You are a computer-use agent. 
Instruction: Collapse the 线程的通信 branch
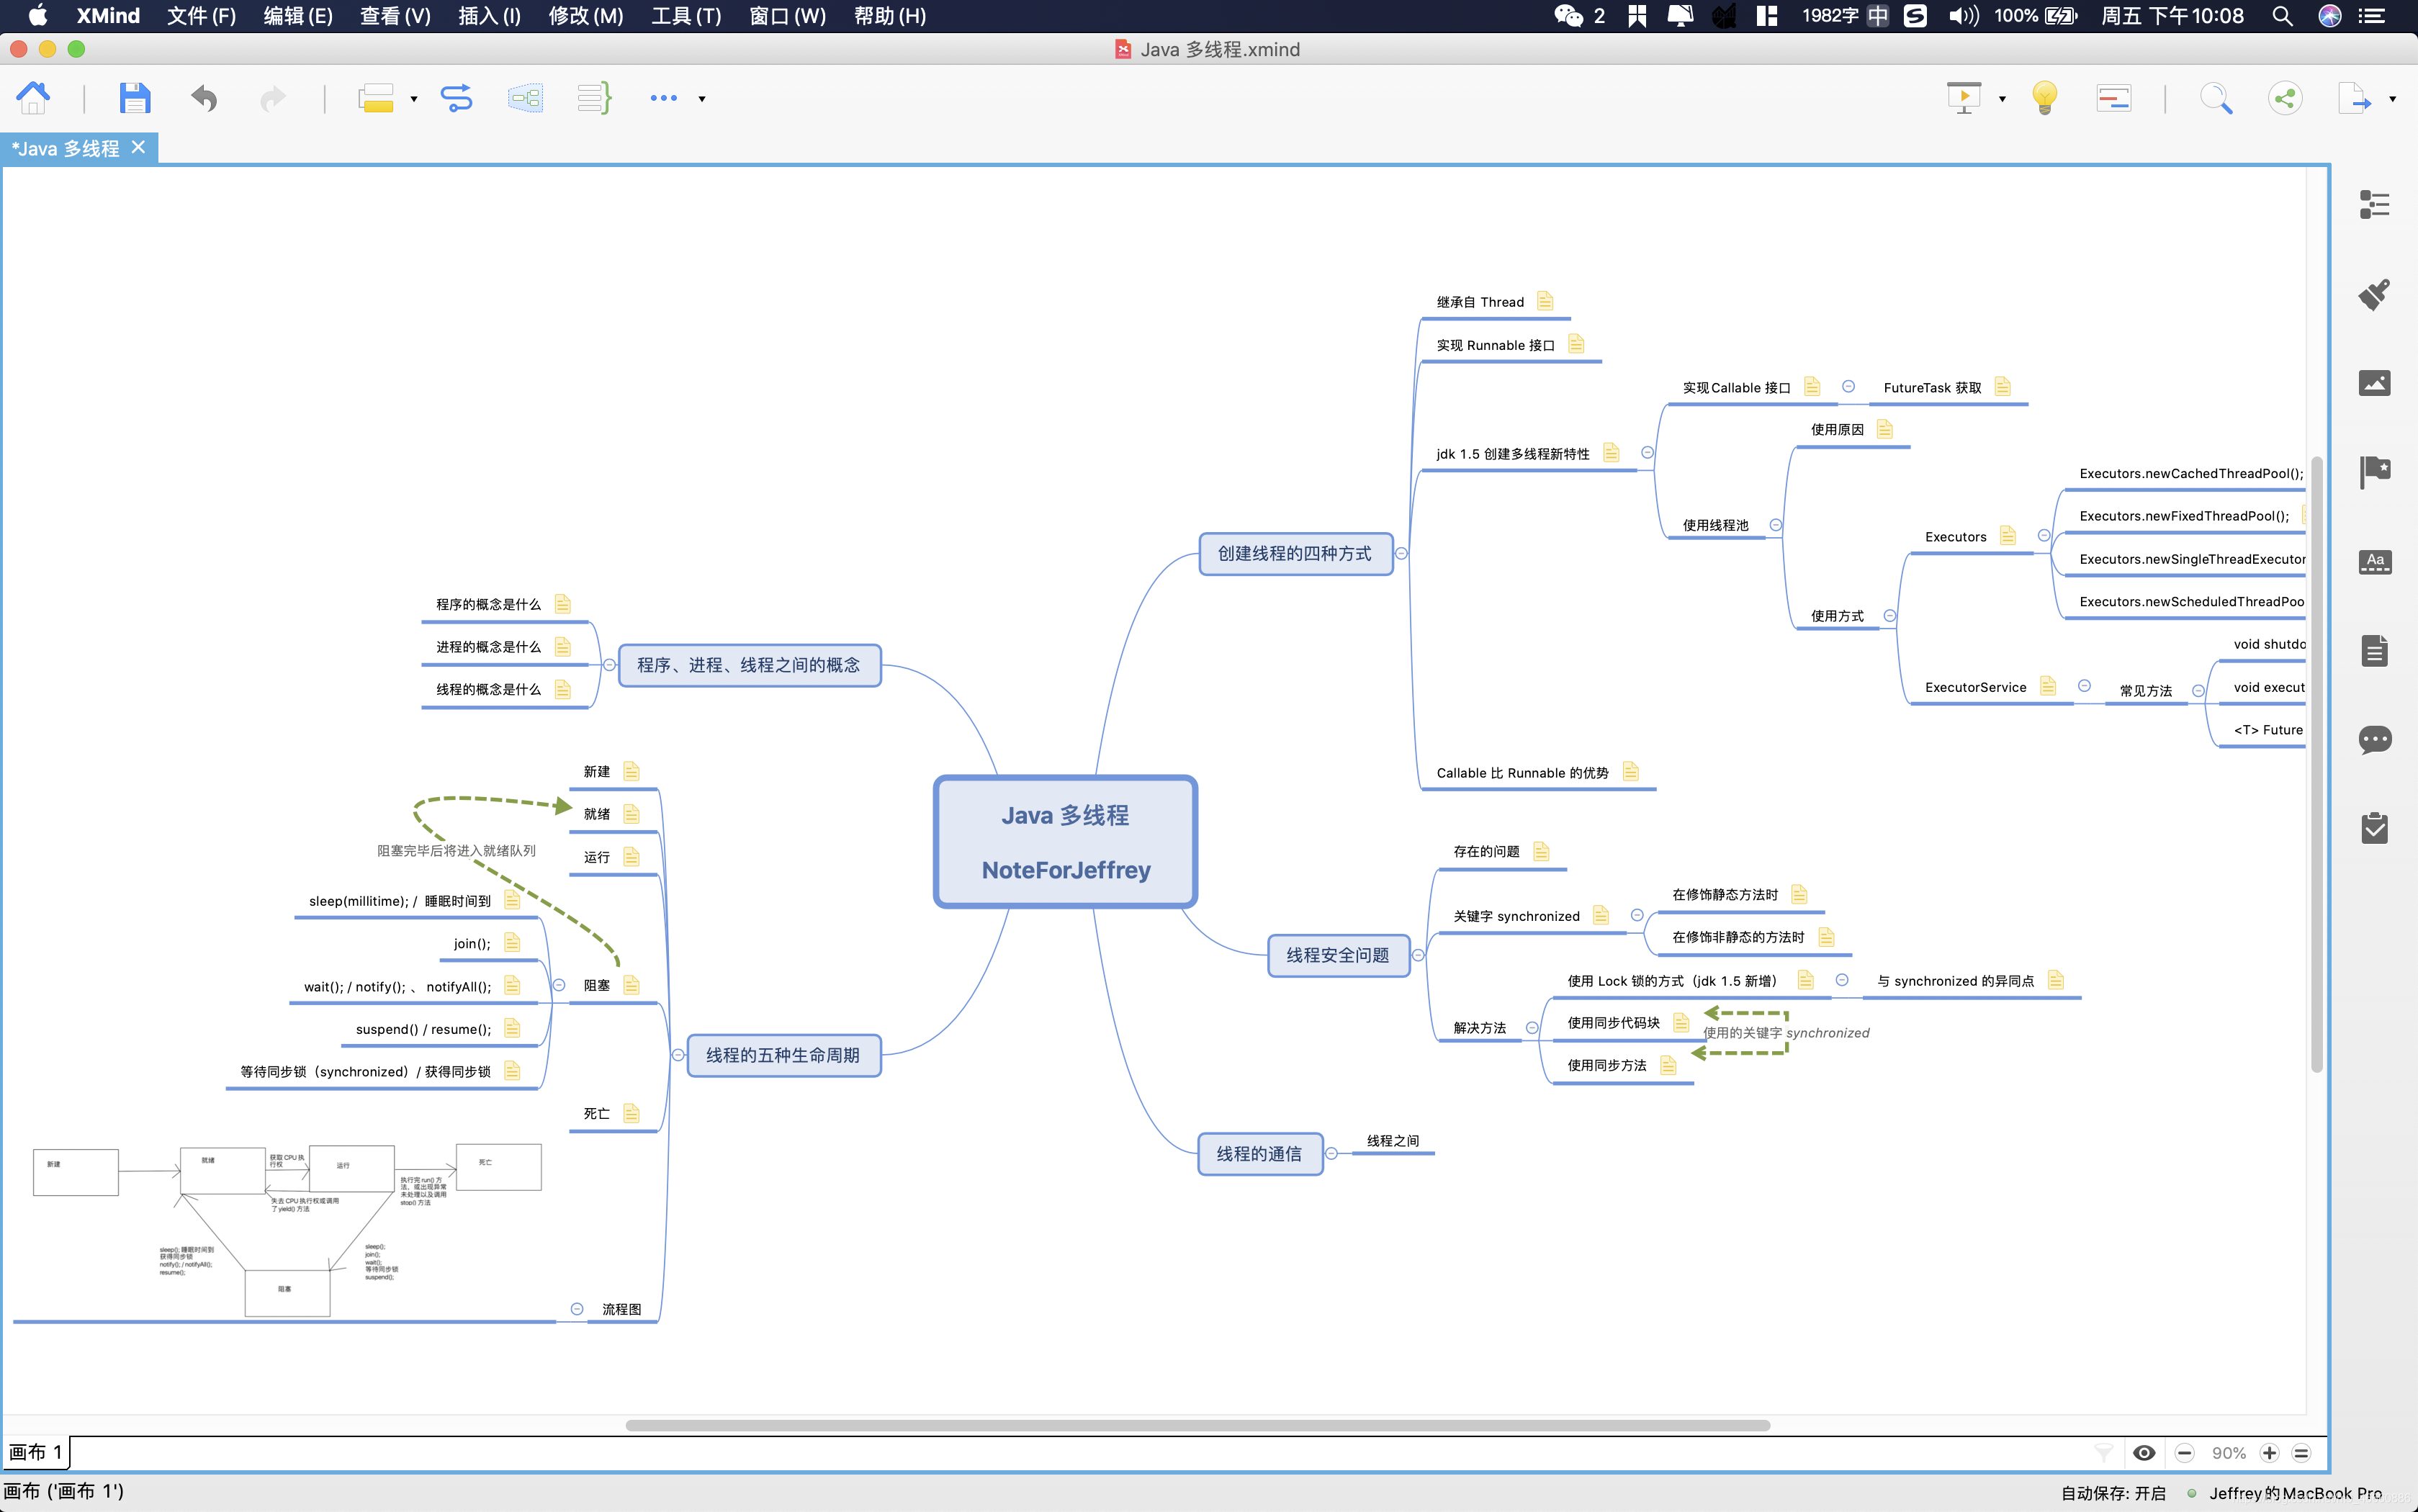tap(1331, 1154)
